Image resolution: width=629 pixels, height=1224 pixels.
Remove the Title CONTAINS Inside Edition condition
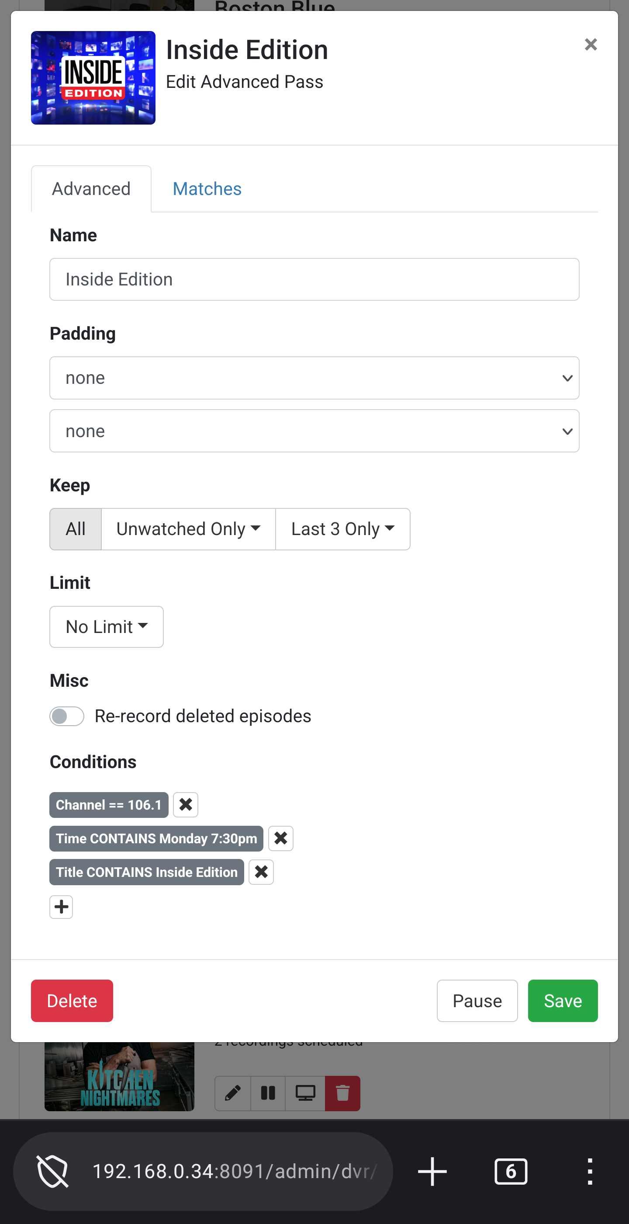click(x=261, y=873)
